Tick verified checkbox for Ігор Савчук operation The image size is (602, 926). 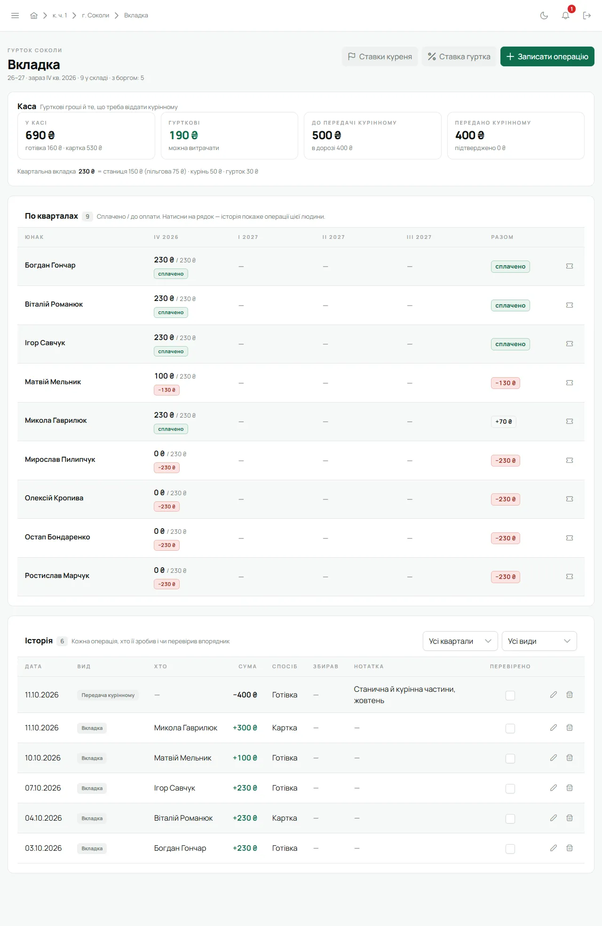pyautogui.click(x=510, y=788)
